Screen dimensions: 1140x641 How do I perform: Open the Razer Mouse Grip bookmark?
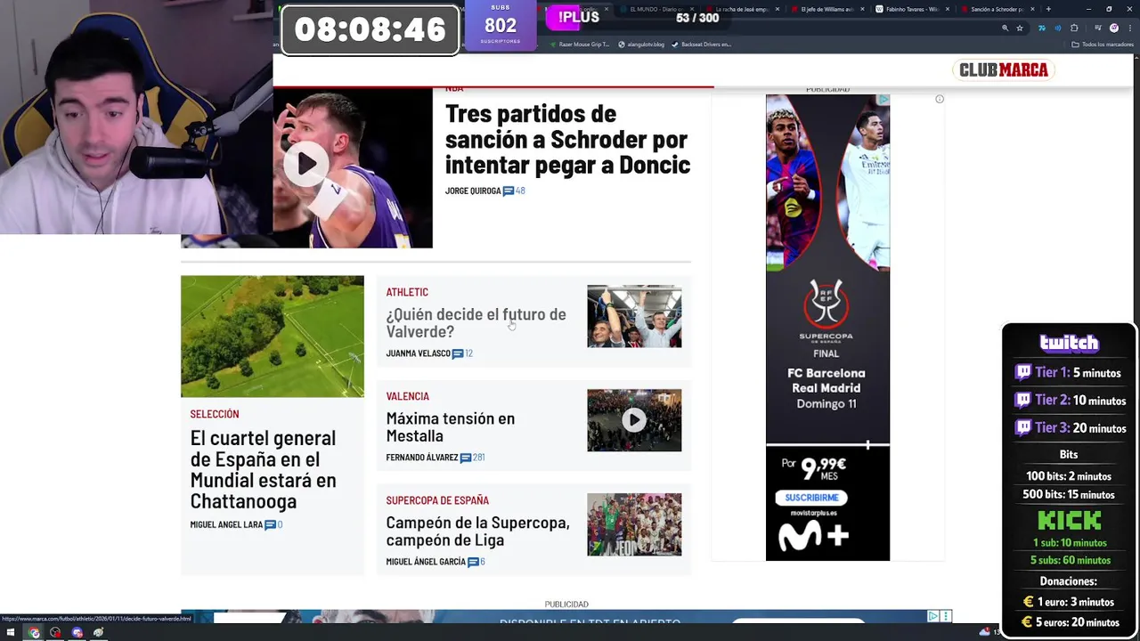[x=579, y=45]
